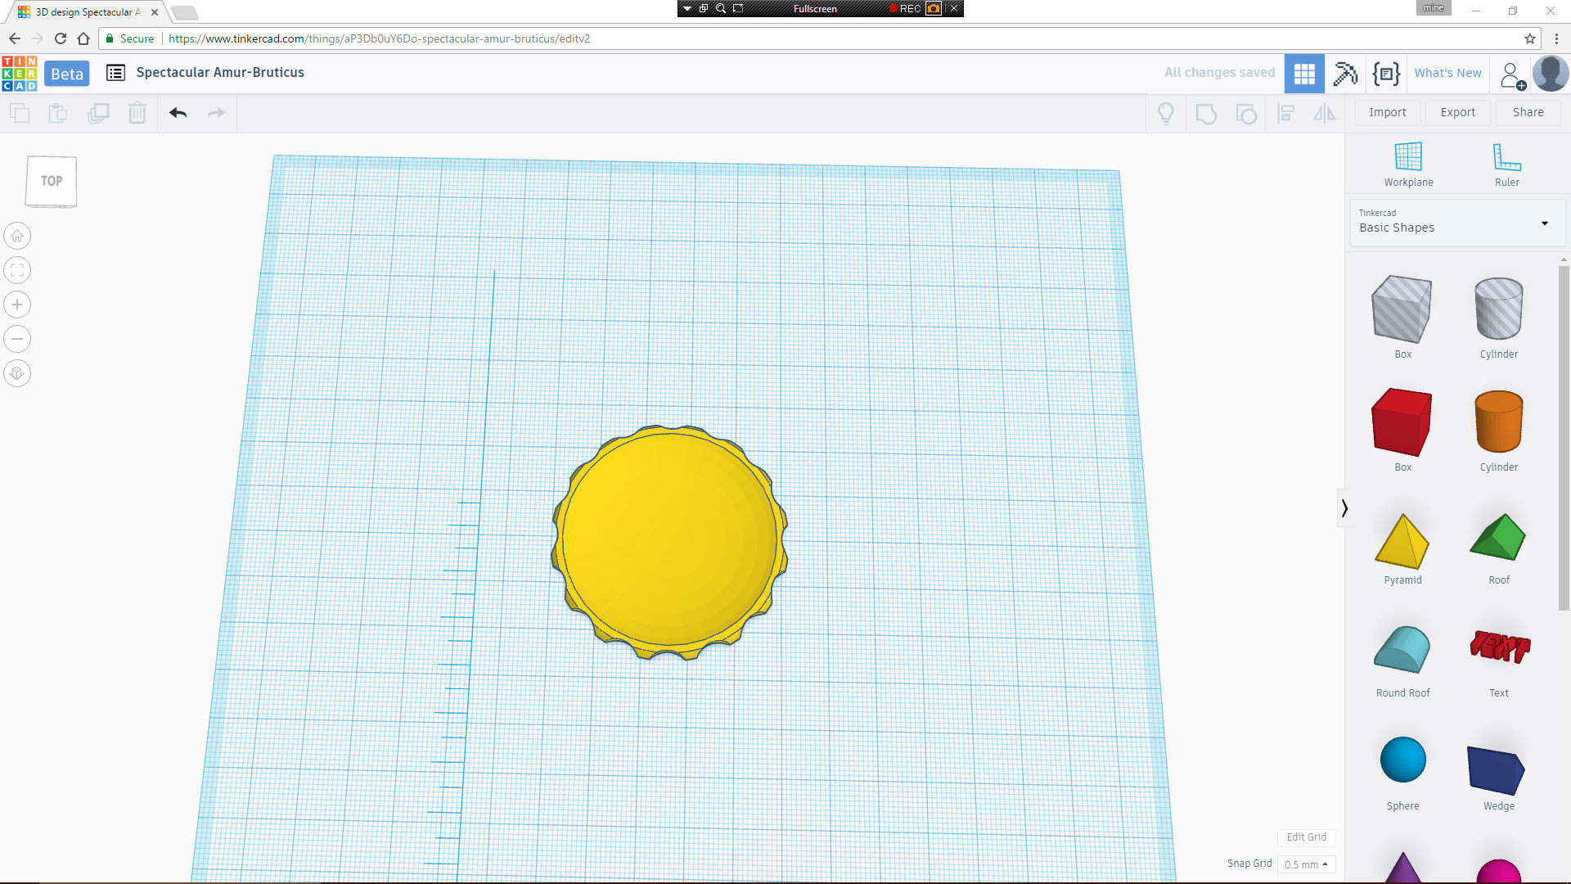Switch to the 3D design grid view
Screen dimensions: 1571x884
click(1304, 74)
